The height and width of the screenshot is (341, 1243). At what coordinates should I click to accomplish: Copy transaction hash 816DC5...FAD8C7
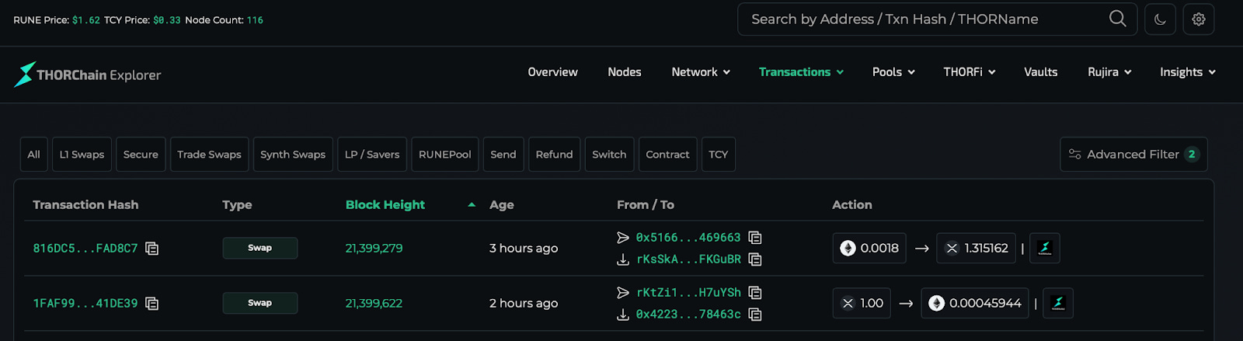(x=152, y=249)
